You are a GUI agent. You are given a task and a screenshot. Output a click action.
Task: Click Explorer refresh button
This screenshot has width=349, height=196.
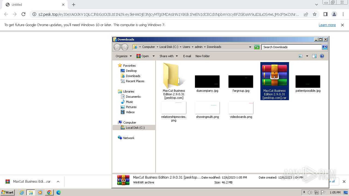point(257,47)
